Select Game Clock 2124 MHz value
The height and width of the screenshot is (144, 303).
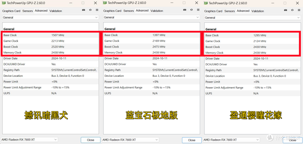(260, 41)
